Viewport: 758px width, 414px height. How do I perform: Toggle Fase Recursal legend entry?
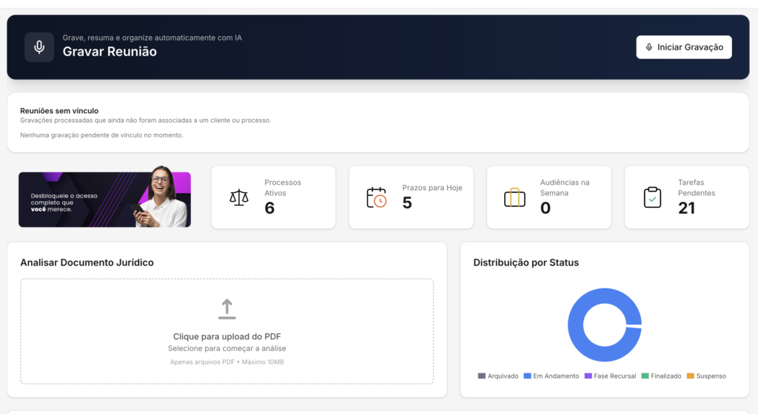point(610,376)
